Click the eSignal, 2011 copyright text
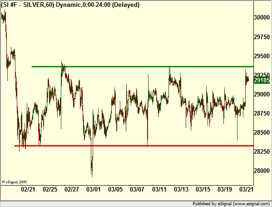 click(x=15, y=182)
